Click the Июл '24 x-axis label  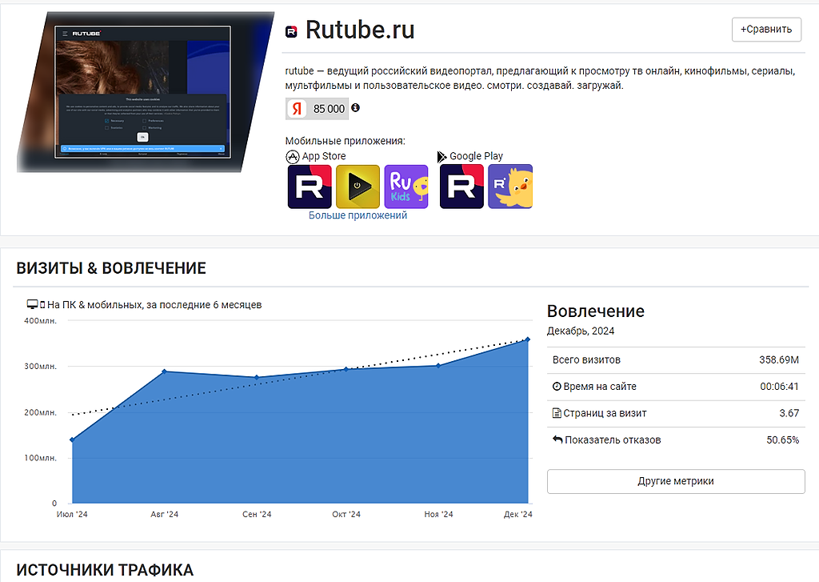[72, 514]
